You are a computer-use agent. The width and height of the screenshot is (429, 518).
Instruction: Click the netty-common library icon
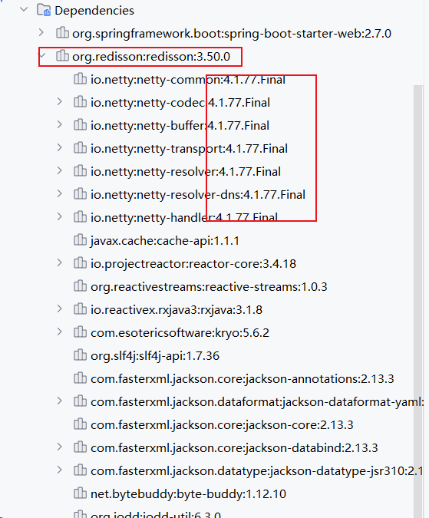pos(80,79)
